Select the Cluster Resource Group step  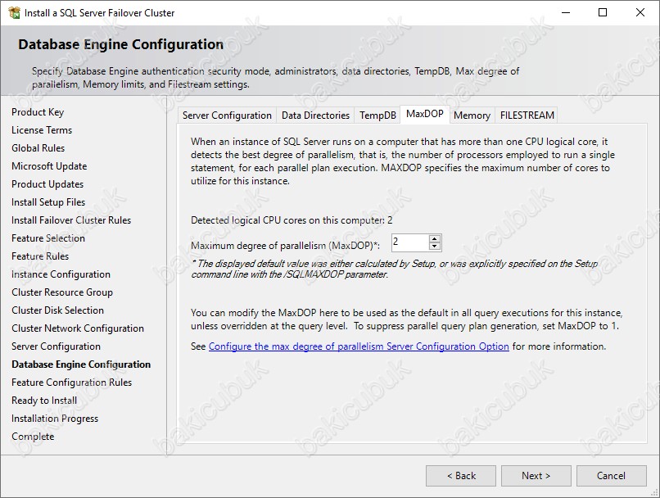[x=62, y=292]
